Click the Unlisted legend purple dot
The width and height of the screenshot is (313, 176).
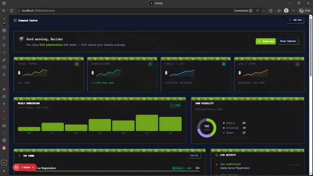[224, 128]
